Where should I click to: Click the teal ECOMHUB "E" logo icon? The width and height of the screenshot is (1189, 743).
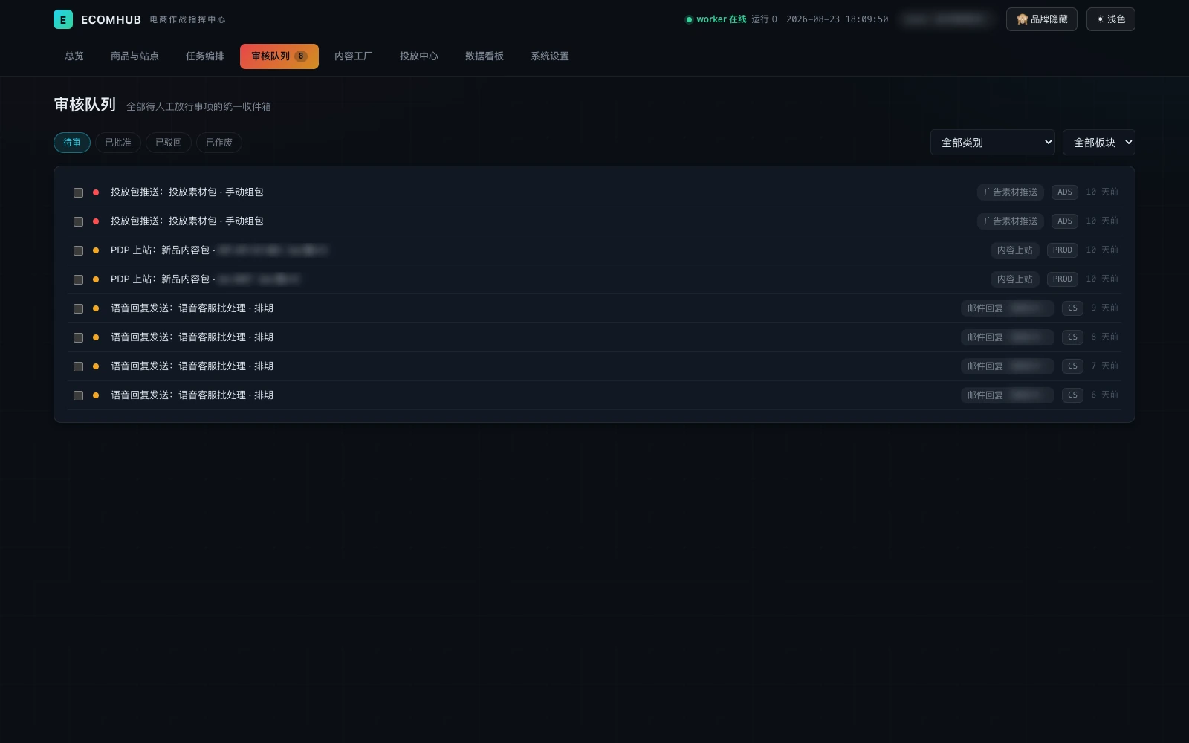[63, 19]
